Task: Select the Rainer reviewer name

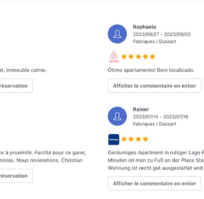Action: click(x=141, y=109)
